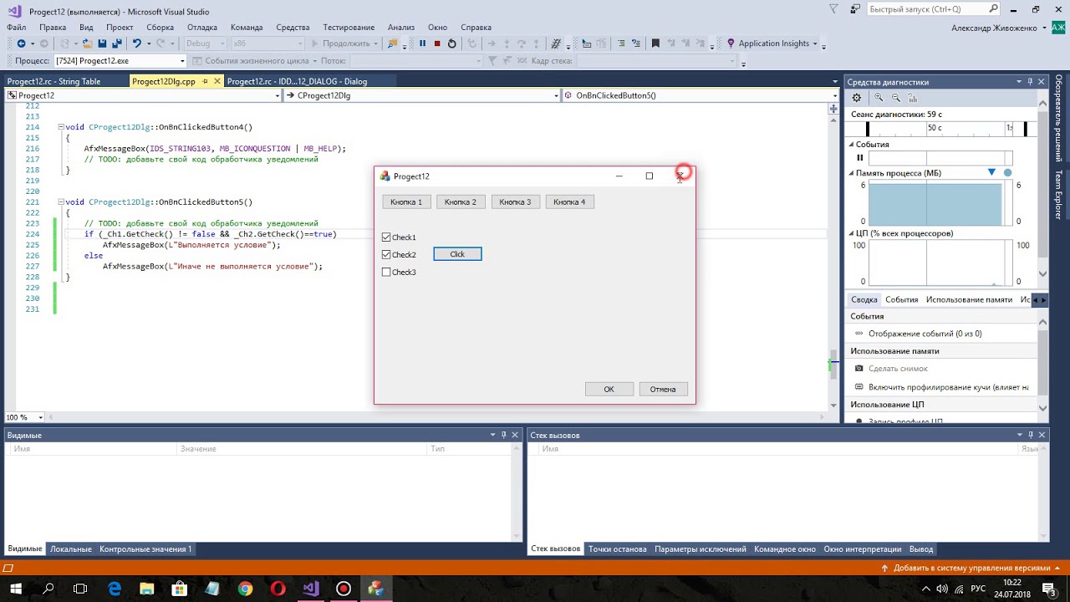Collapse the Память процесса graph section
This screenshot has height=602, width=1070.
tap(852, 173)
